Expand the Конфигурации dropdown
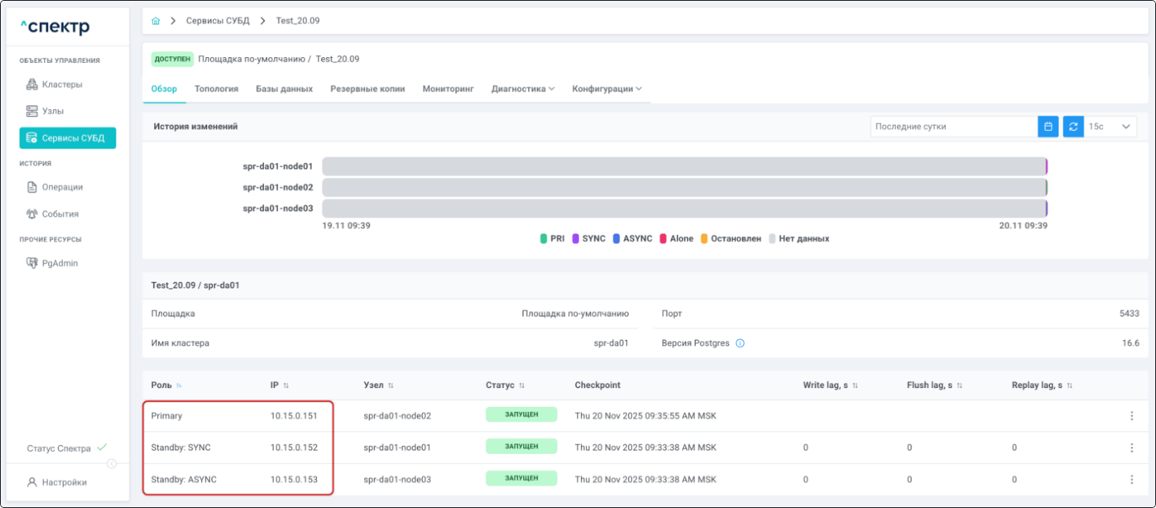This screenshot has width=1156, height=508. 607,89
